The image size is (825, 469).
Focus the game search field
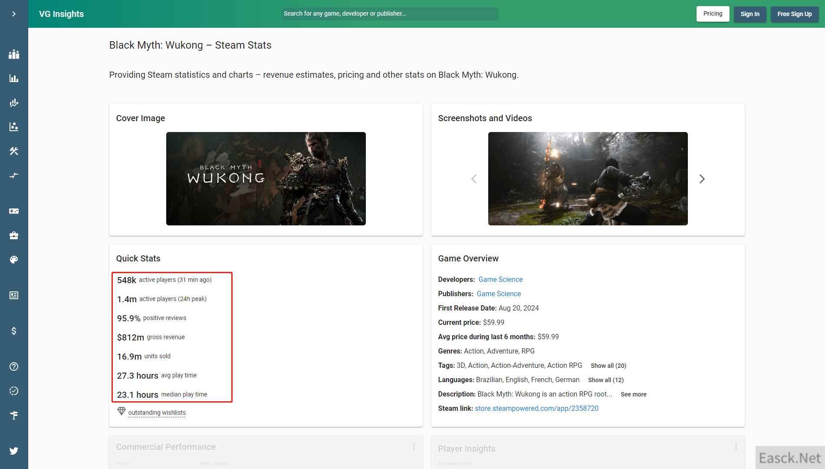389,13
